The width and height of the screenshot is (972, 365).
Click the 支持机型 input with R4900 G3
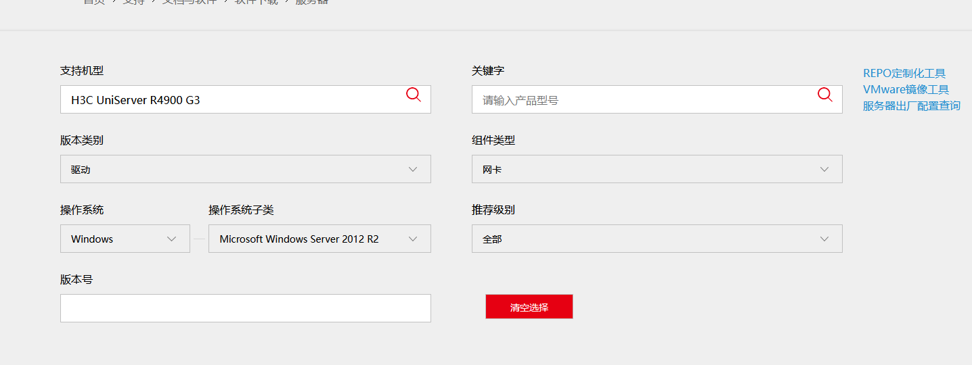246,99
